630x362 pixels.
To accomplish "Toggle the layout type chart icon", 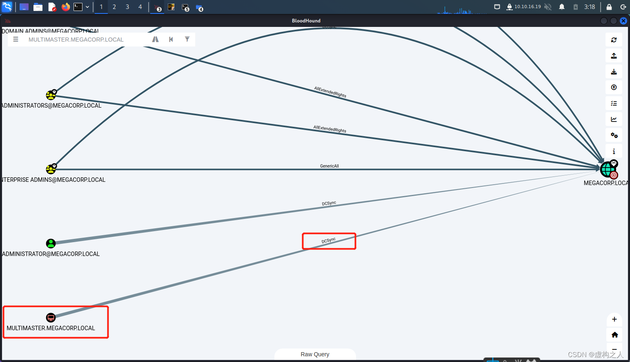I will (x=614, y=119).
